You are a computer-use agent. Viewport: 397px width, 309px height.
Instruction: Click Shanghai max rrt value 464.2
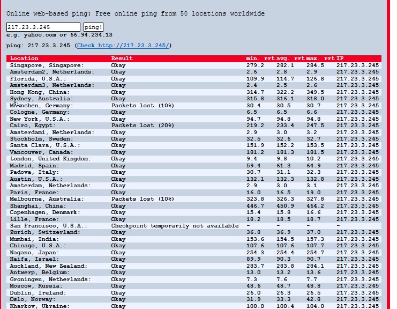(x=315, y=206)
